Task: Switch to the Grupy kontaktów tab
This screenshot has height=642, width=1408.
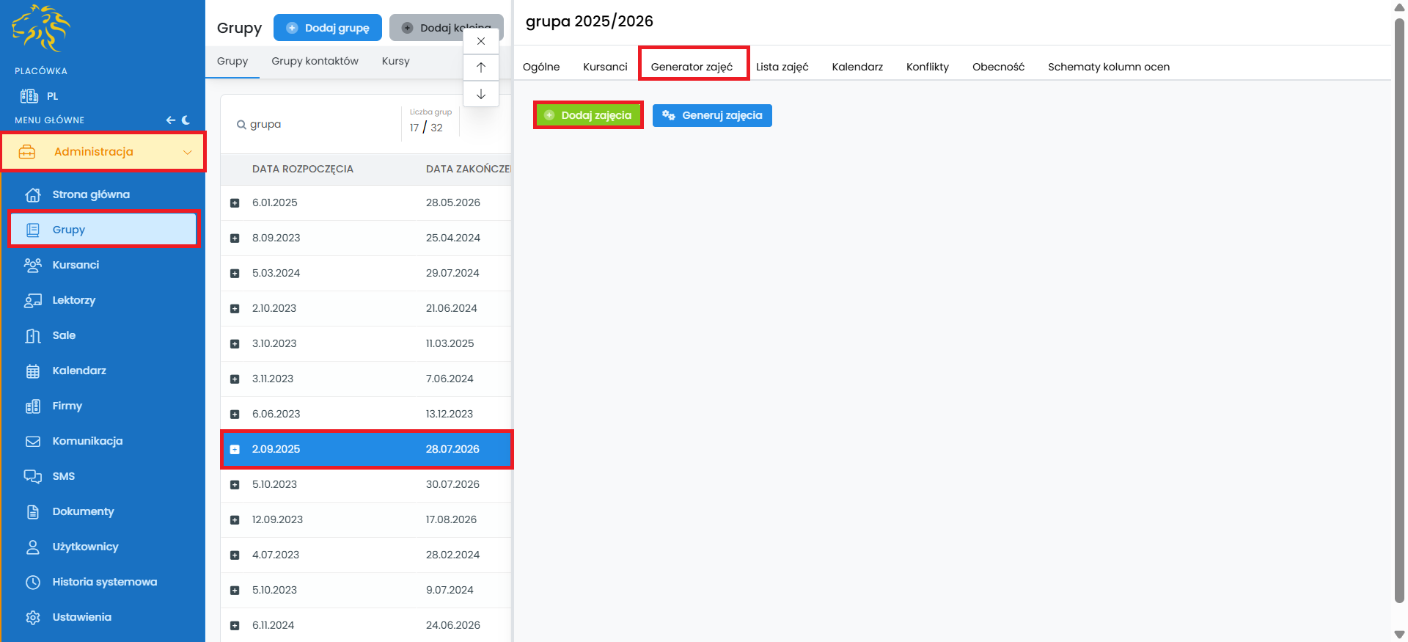Action: point(315,61)
